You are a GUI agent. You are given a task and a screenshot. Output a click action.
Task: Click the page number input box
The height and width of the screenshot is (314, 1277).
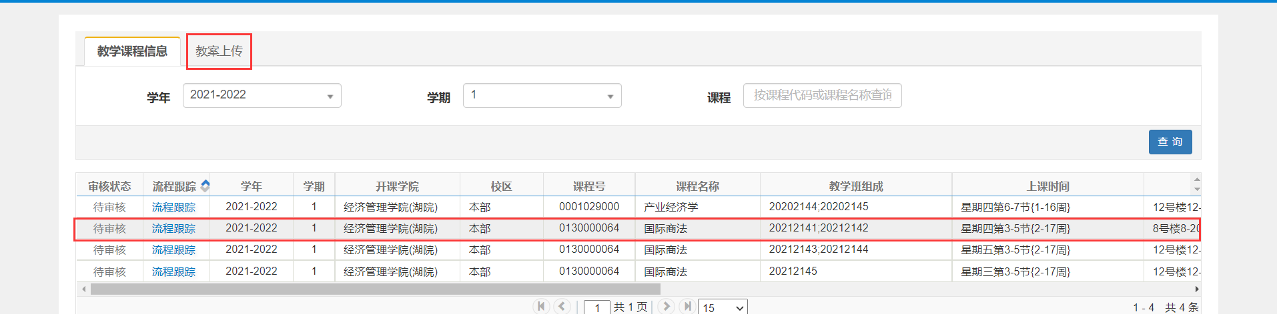point(597,307)
